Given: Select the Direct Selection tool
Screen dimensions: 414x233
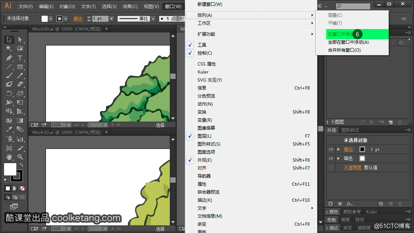Looking at the screenshot, I should (x=20, y=40).
